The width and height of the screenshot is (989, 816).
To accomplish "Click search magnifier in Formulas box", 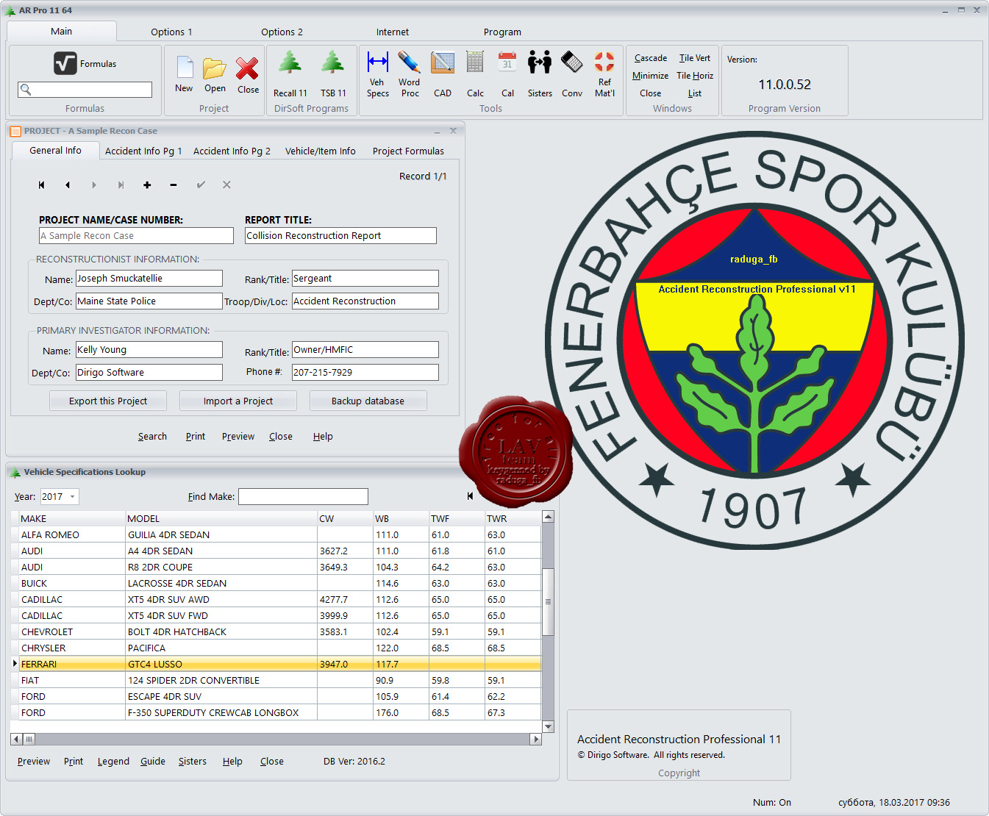I will click(26, 90).
